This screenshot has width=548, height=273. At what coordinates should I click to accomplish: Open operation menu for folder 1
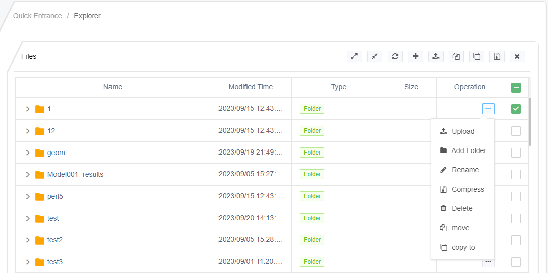click(x=488, y=109)
